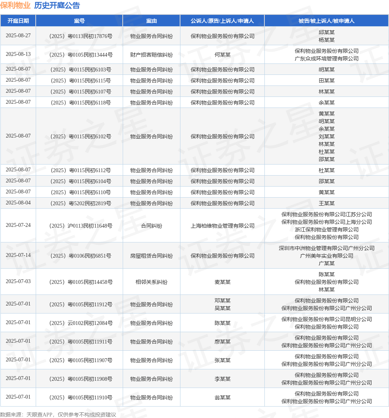Click date cell 2025-08-13

point(18,54)
